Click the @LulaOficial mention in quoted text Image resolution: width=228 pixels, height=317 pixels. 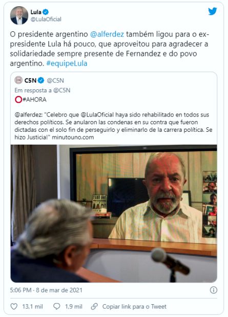[x=97, y=115]
